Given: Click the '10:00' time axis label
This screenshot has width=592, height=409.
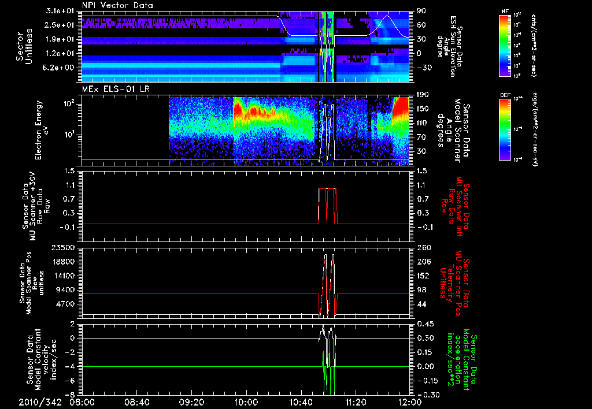Looking at the screenshot, I should click(246, 403).
